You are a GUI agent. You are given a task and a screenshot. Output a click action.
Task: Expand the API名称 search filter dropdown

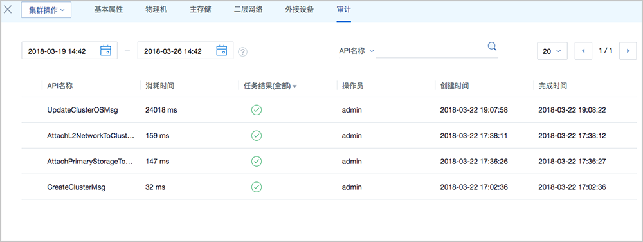356,51
